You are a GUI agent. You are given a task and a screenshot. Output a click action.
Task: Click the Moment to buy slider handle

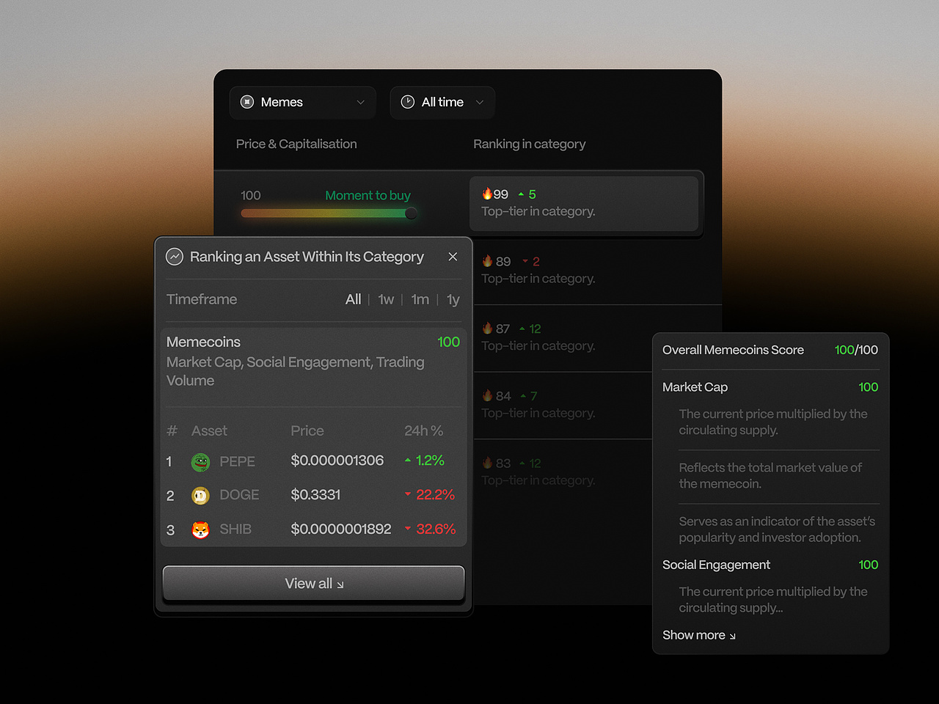pos(411,213)
